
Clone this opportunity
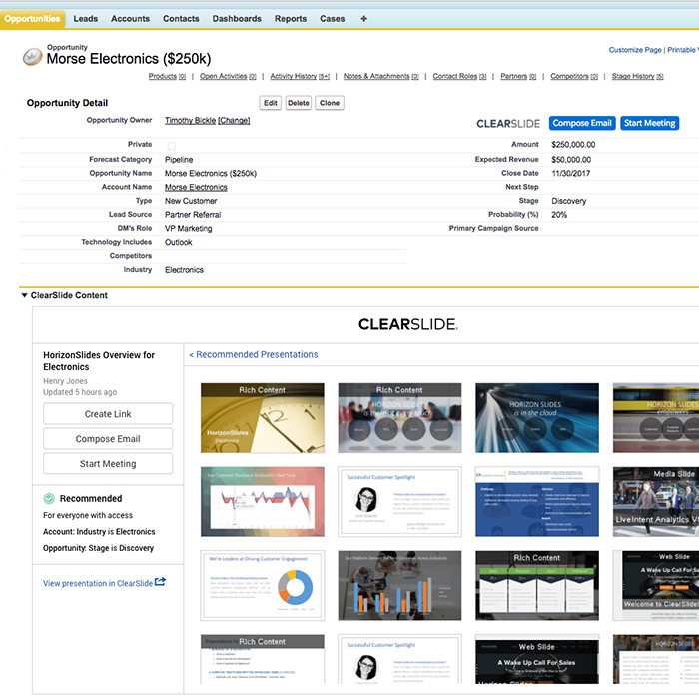tap(330, 103)
